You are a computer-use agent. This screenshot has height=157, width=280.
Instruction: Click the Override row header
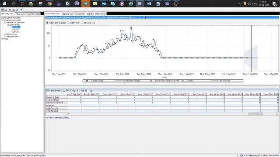pyautogui.click(x=56, y=106)
